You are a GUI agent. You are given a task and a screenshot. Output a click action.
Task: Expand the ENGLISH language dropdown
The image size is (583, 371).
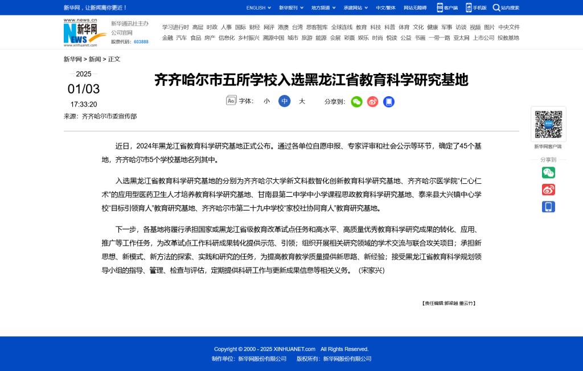pos(258,8)
